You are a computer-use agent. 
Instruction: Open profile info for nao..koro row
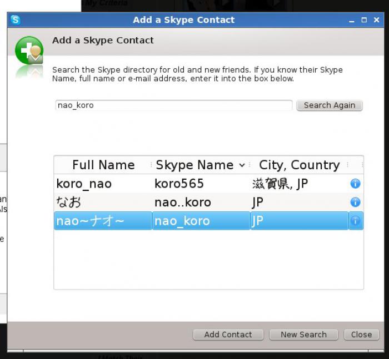click(x=355, y=202)
